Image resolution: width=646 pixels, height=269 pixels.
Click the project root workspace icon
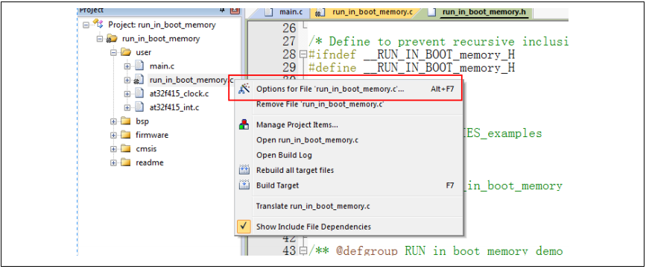tap(98, 24)
